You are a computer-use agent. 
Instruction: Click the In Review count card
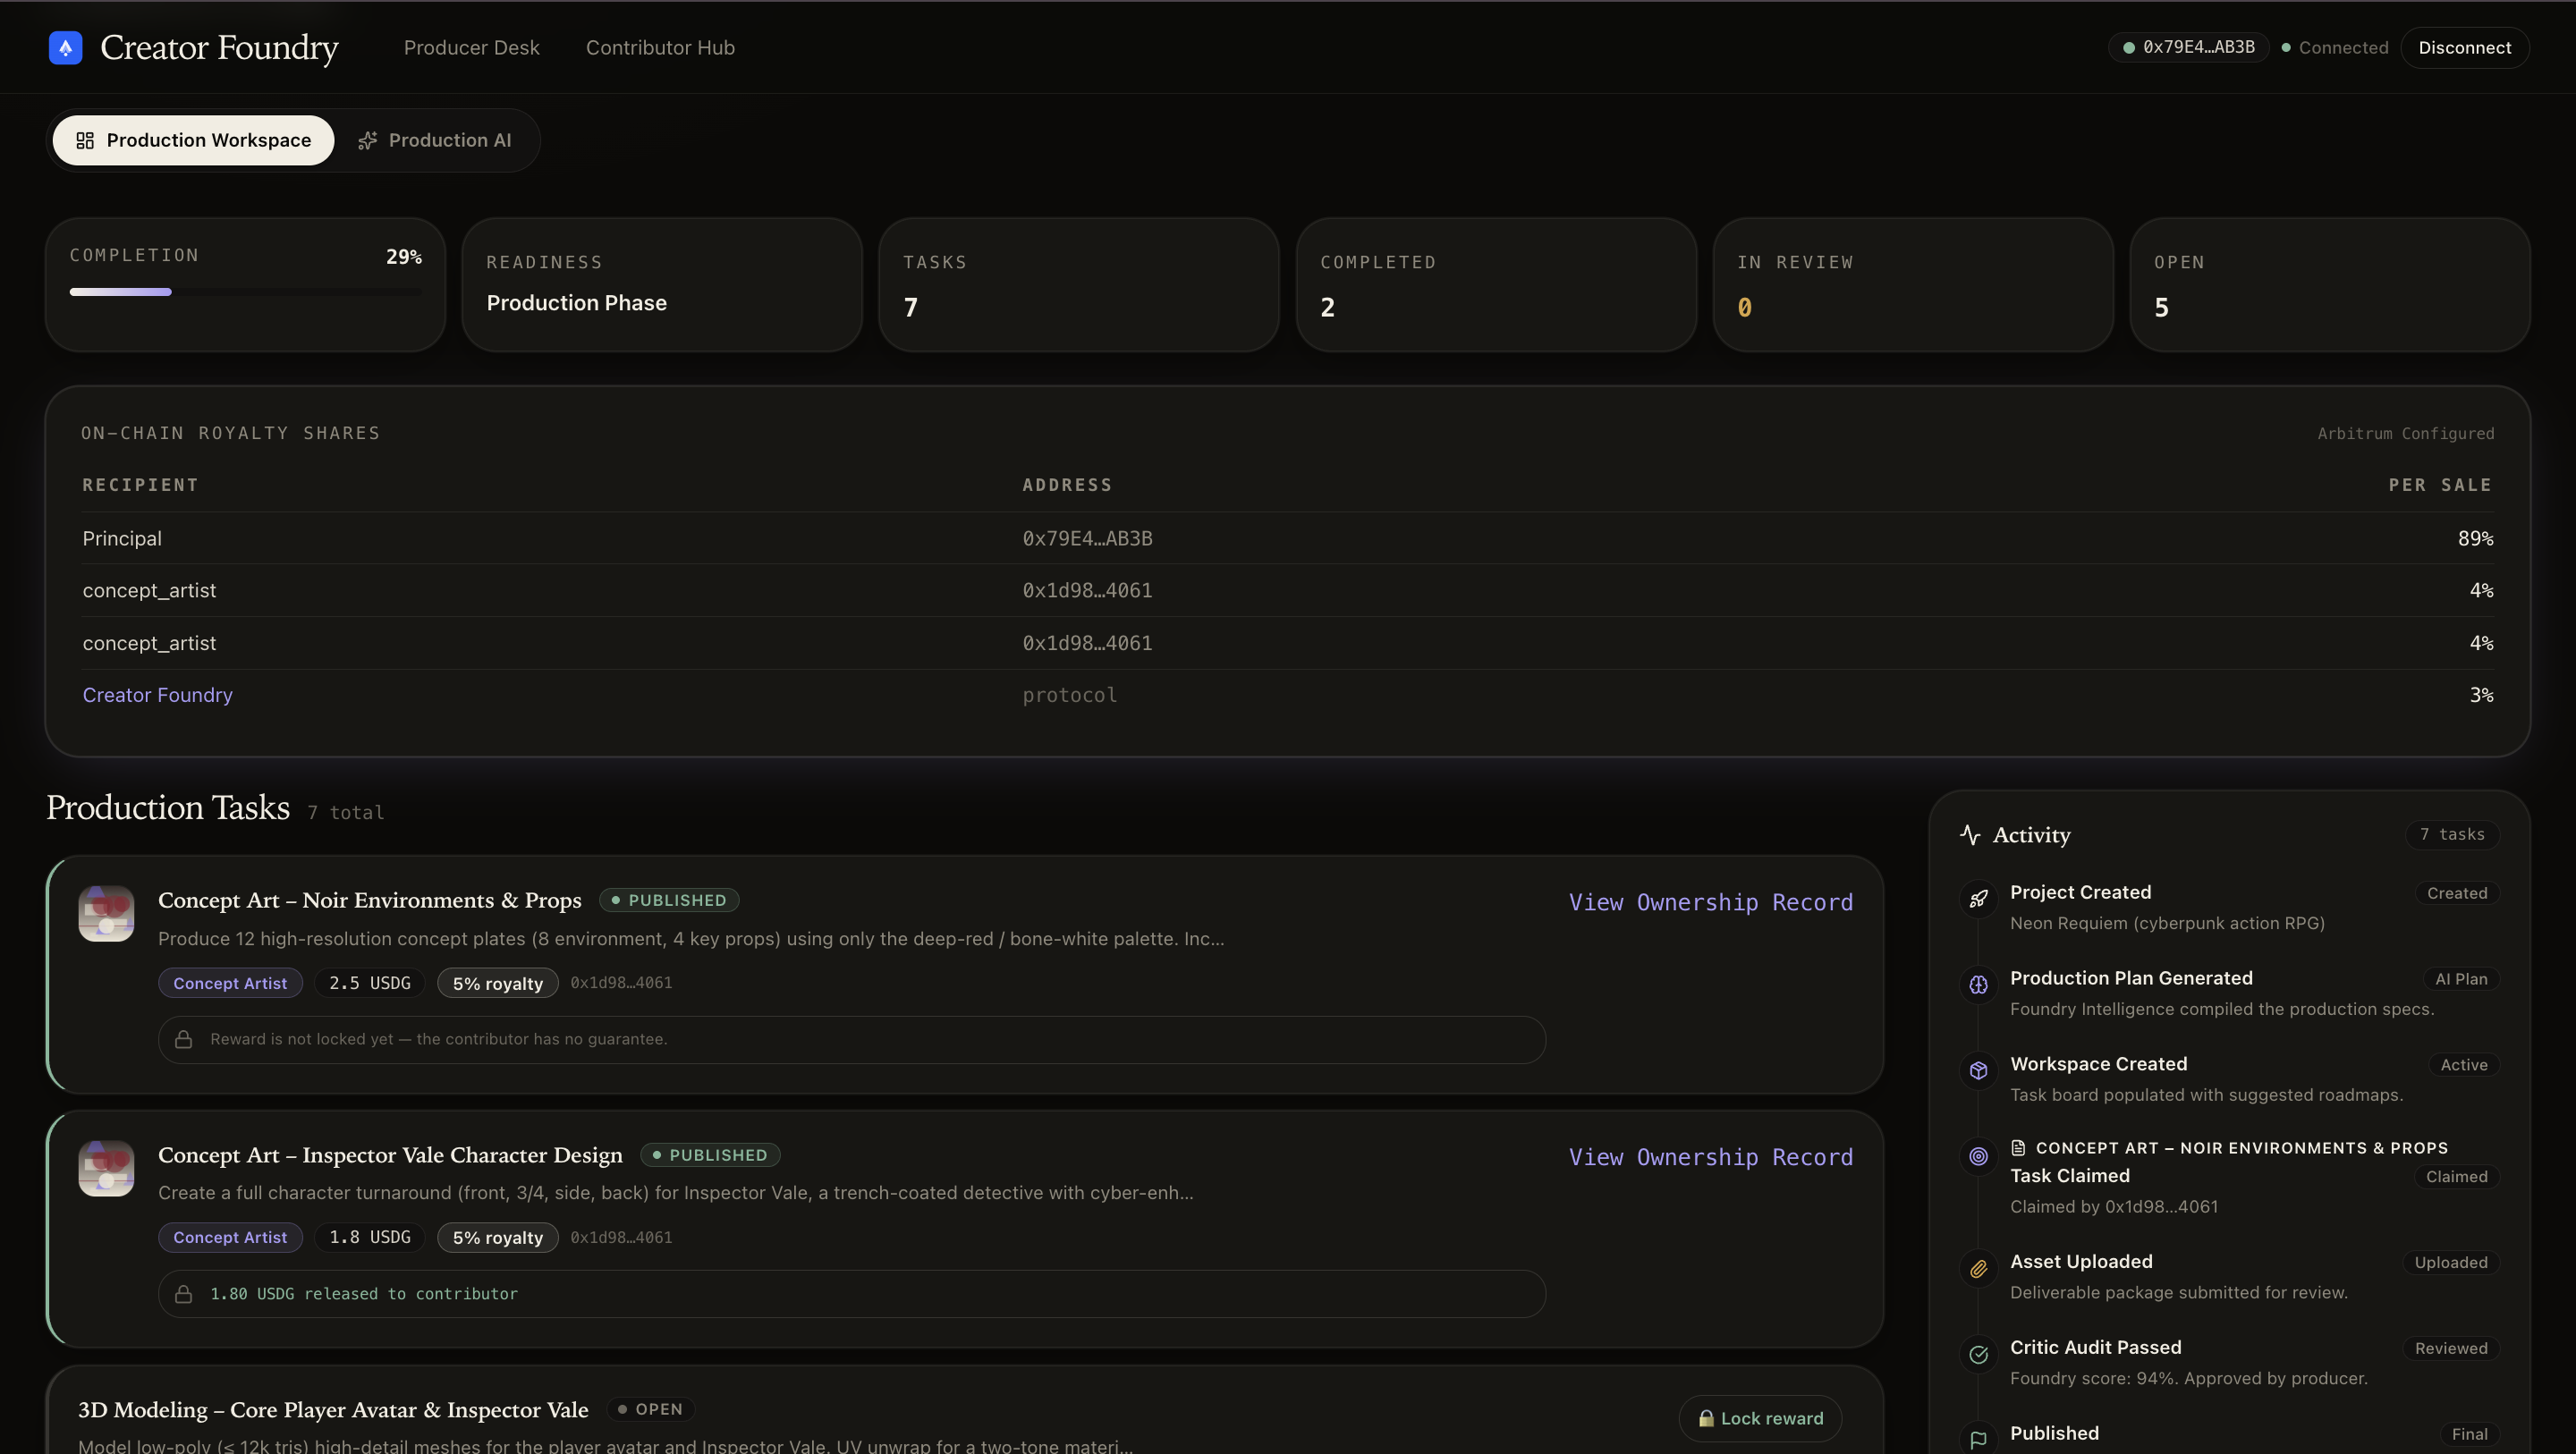[1912, 285]
